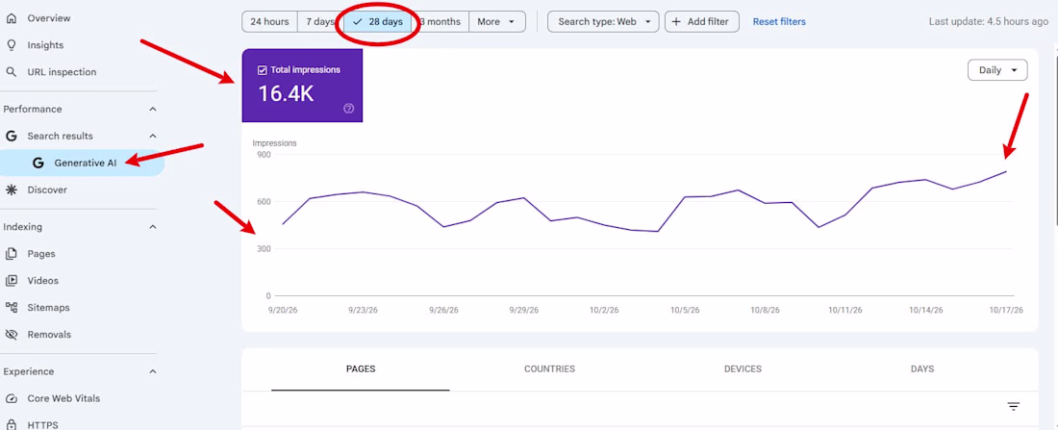This screenshot has height=430, width=1058.
Task: Click the Sitemaps tree icon
Action: tap(11, 307)
